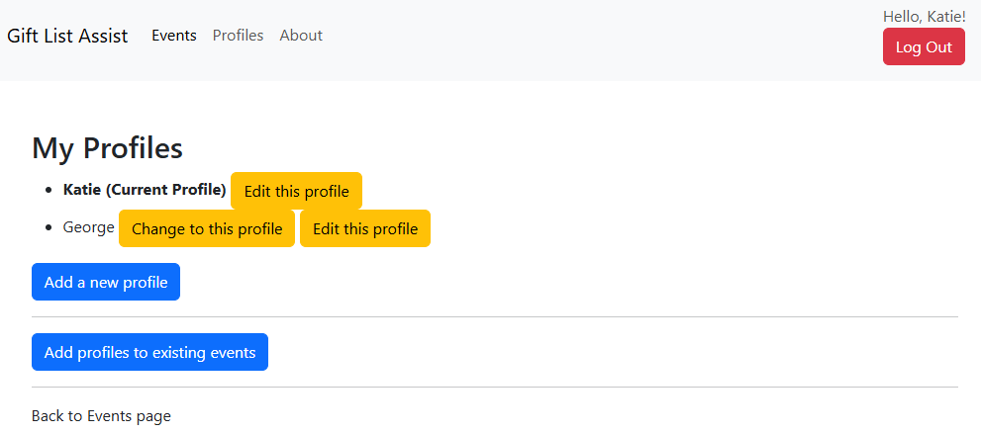This screenshot has height=434, width=981.
Task: Click the divider below Add a new profile
Action: point(495,317)
